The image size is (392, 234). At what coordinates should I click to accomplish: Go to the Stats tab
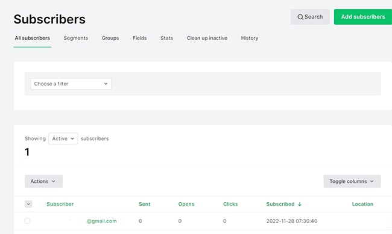click(x=166, y=38)
